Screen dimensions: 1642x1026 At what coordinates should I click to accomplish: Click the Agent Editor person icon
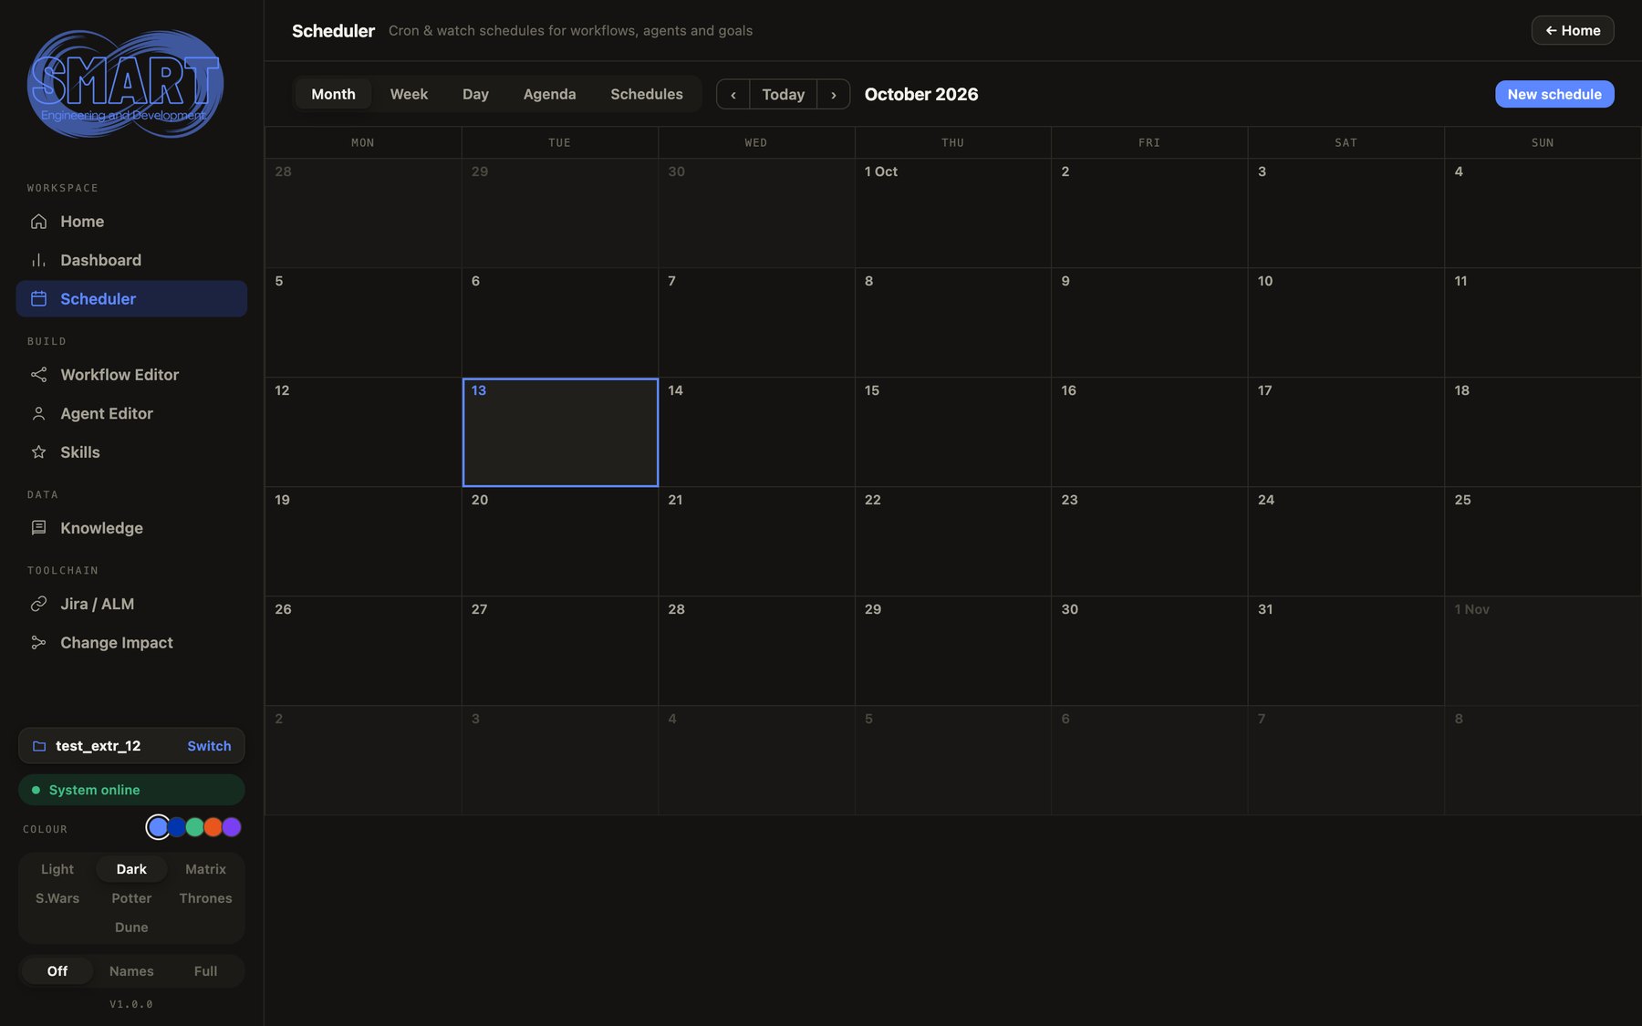coord(38,414)
